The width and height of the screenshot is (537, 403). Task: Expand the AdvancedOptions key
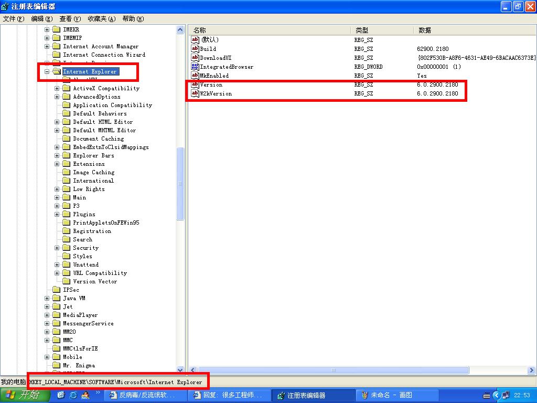click(x=57, y=97)
